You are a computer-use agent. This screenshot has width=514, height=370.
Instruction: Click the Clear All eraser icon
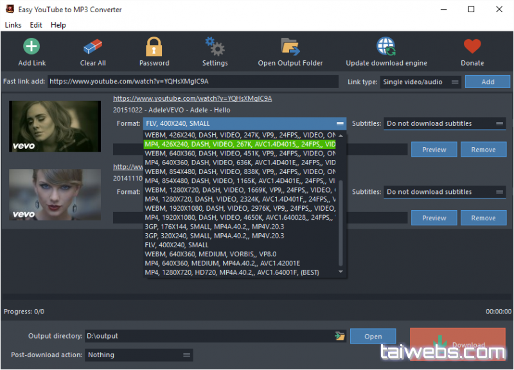(93, 47)
